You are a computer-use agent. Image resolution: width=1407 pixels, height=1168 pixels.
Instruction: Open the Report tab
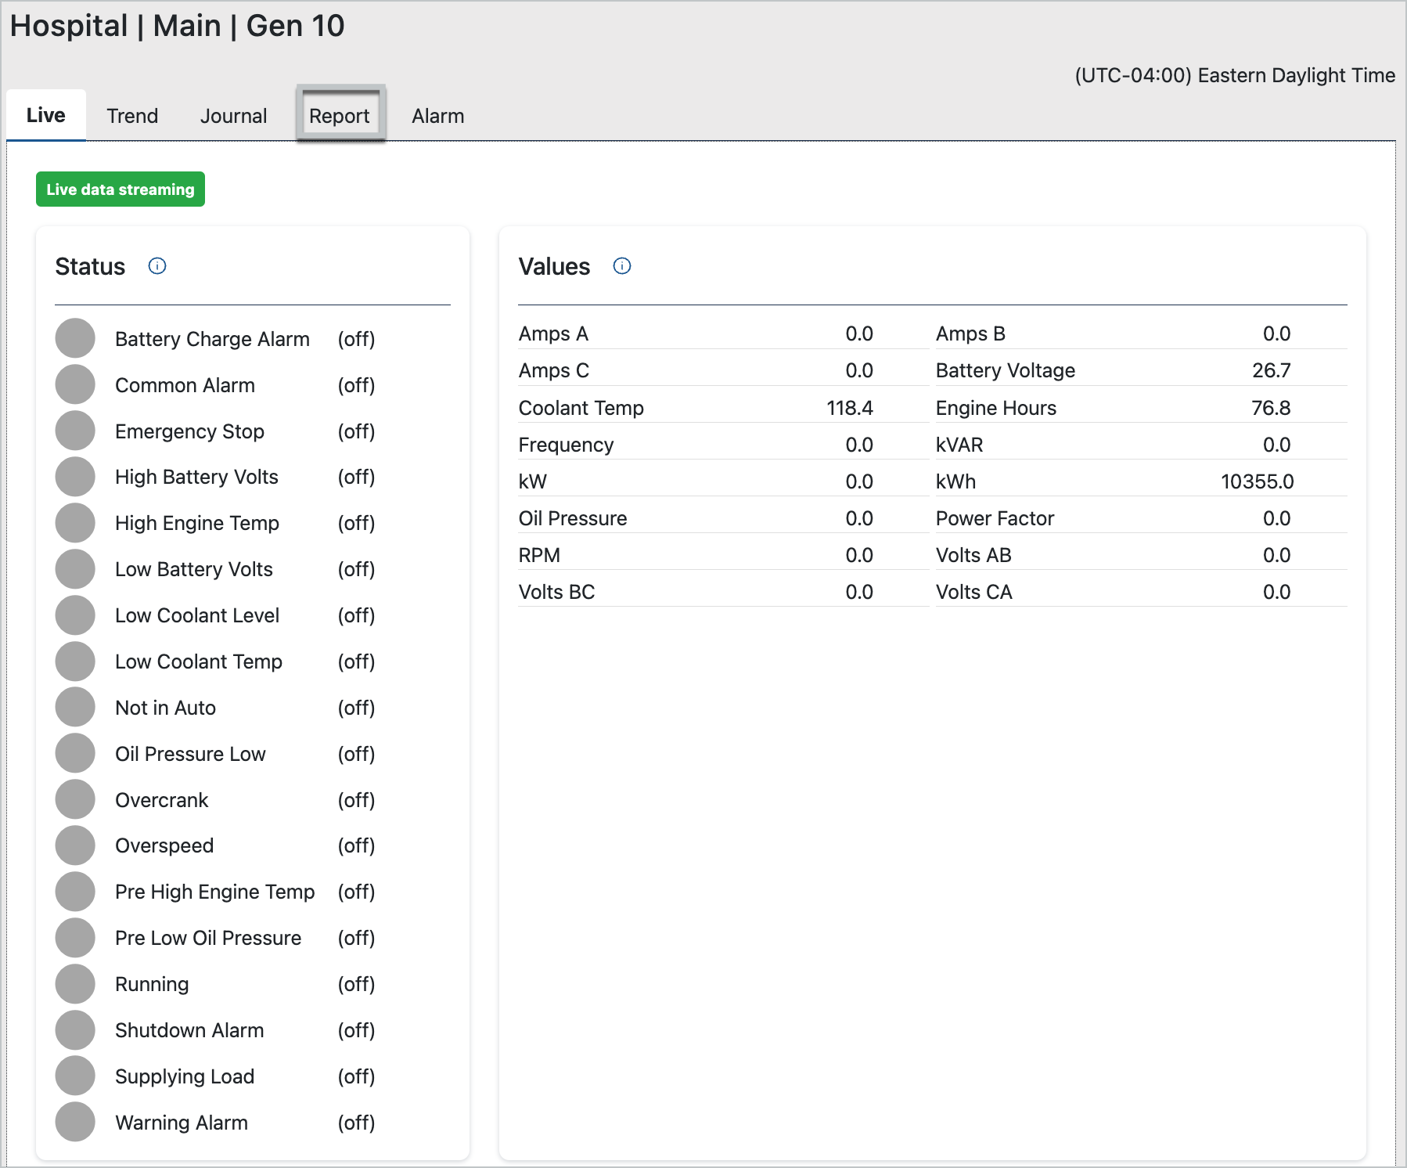[x=340, y=116]
